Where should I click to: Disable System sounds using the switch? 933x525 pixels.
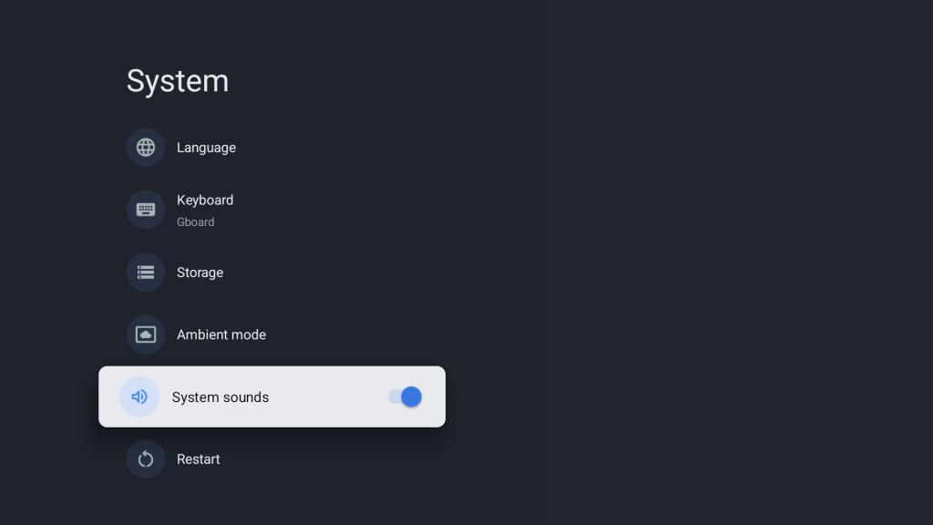tap(405, 396)
